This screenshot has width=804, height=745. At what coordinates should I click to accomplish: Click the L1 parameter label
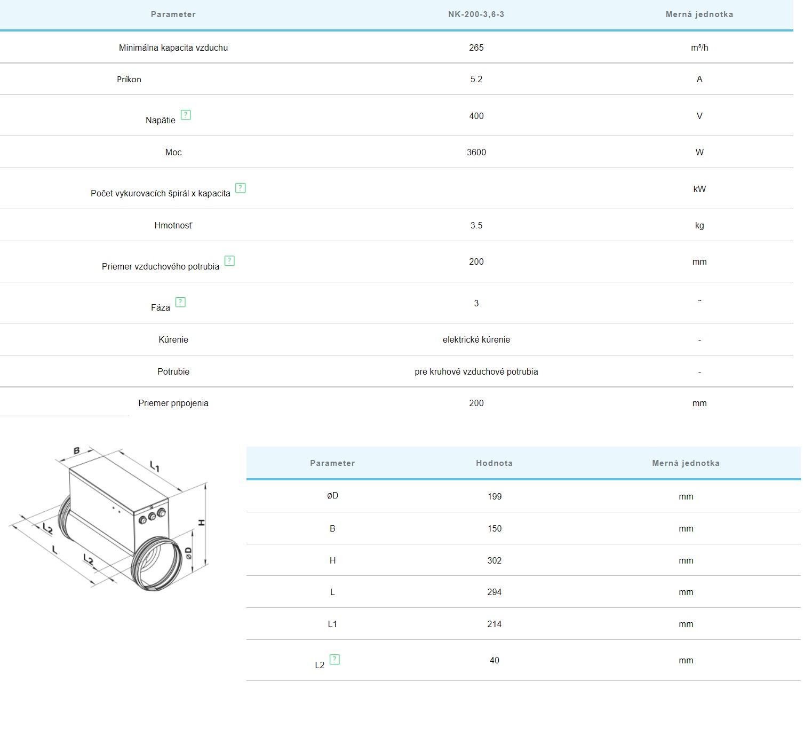click(x=332, y=624)
